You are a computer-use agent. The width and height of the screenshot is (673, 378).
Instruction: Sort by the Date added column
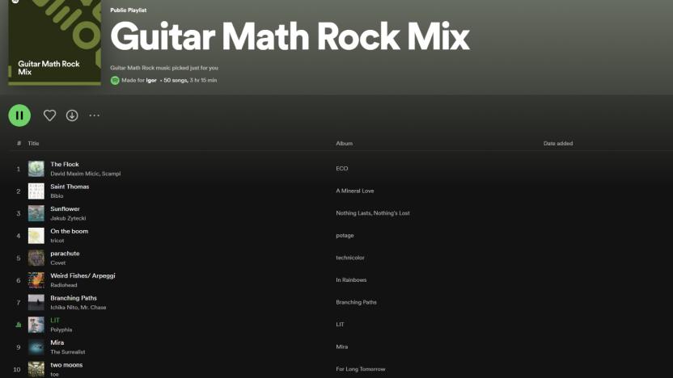(557, 144)
